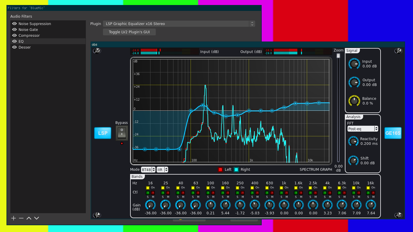Toggle Left channel spectrum display
This screenshot has width=413, height=232.
click(220, 170)
